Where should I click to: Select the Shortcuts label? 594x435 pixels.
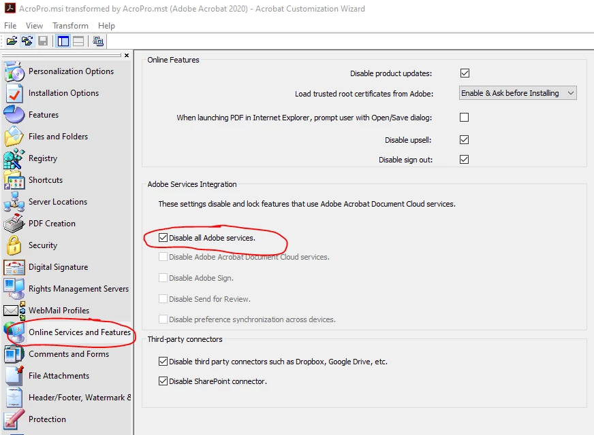pos(46,180)
